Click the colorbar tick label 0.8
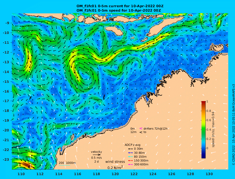235x179 pixels. 209,111
